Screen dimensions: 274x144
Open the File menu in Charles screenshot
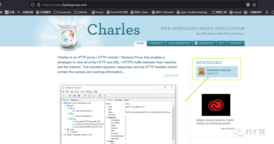63,92
